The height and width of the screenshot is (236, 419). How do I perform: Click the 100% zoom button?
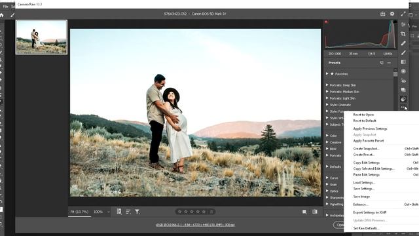98,212
